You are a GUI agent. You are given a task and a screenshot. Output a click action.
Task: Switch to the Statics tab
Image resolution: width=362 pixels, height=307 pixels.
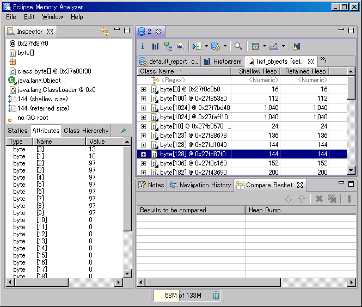click(x=17, y=131)
